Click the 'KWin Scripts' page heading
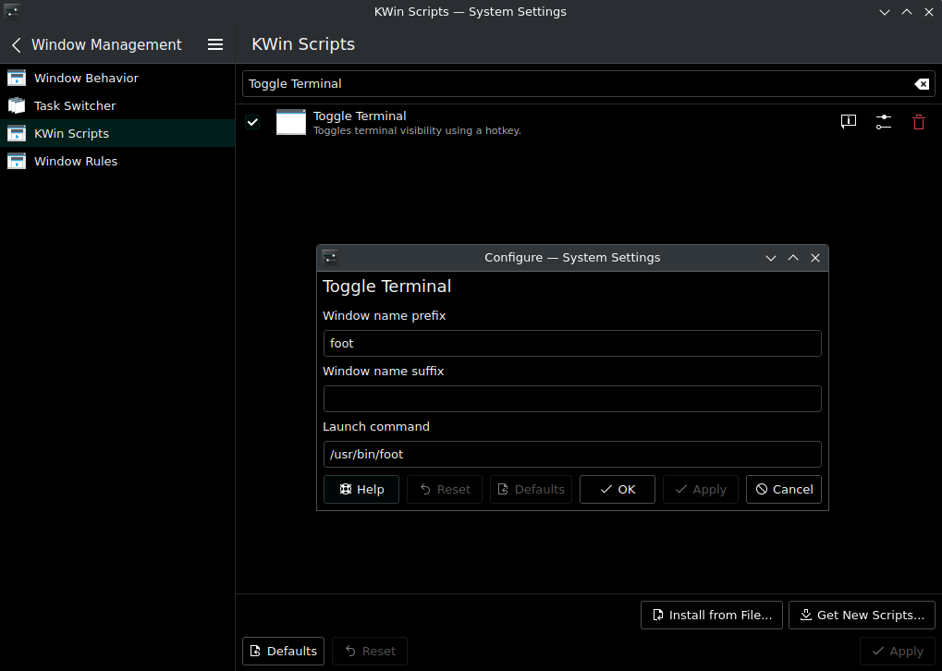This screenshot has width=942, height=671. coord(303,44)
